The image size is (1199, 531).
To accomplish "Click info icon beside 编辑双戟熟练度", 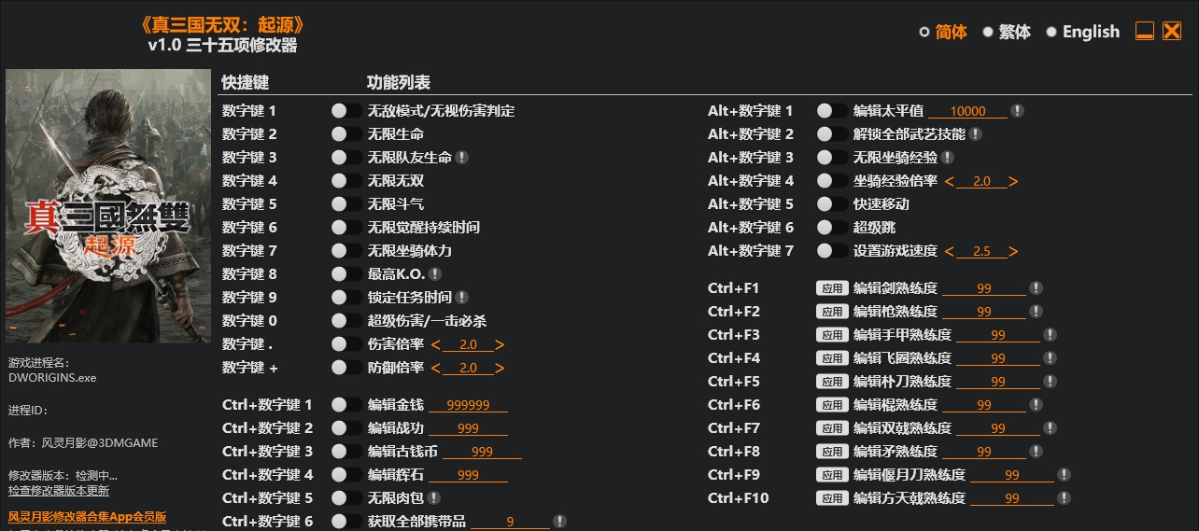I will pyautogui.click(x=1050, y=428).
